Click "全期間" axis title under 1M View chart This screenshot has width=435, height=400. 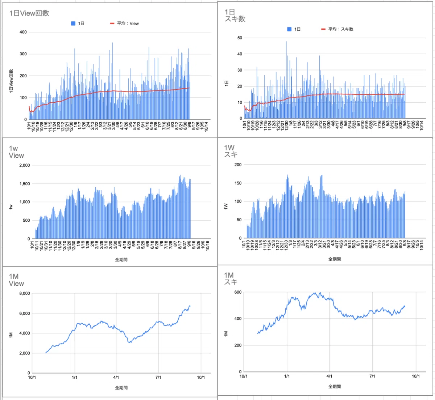click(121, 388)
